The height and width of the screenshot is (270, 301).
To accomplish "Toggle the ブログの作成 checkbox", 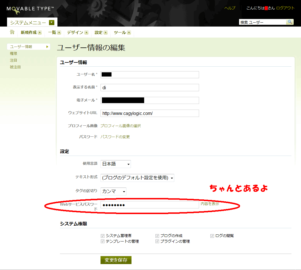I will [157, 236].
